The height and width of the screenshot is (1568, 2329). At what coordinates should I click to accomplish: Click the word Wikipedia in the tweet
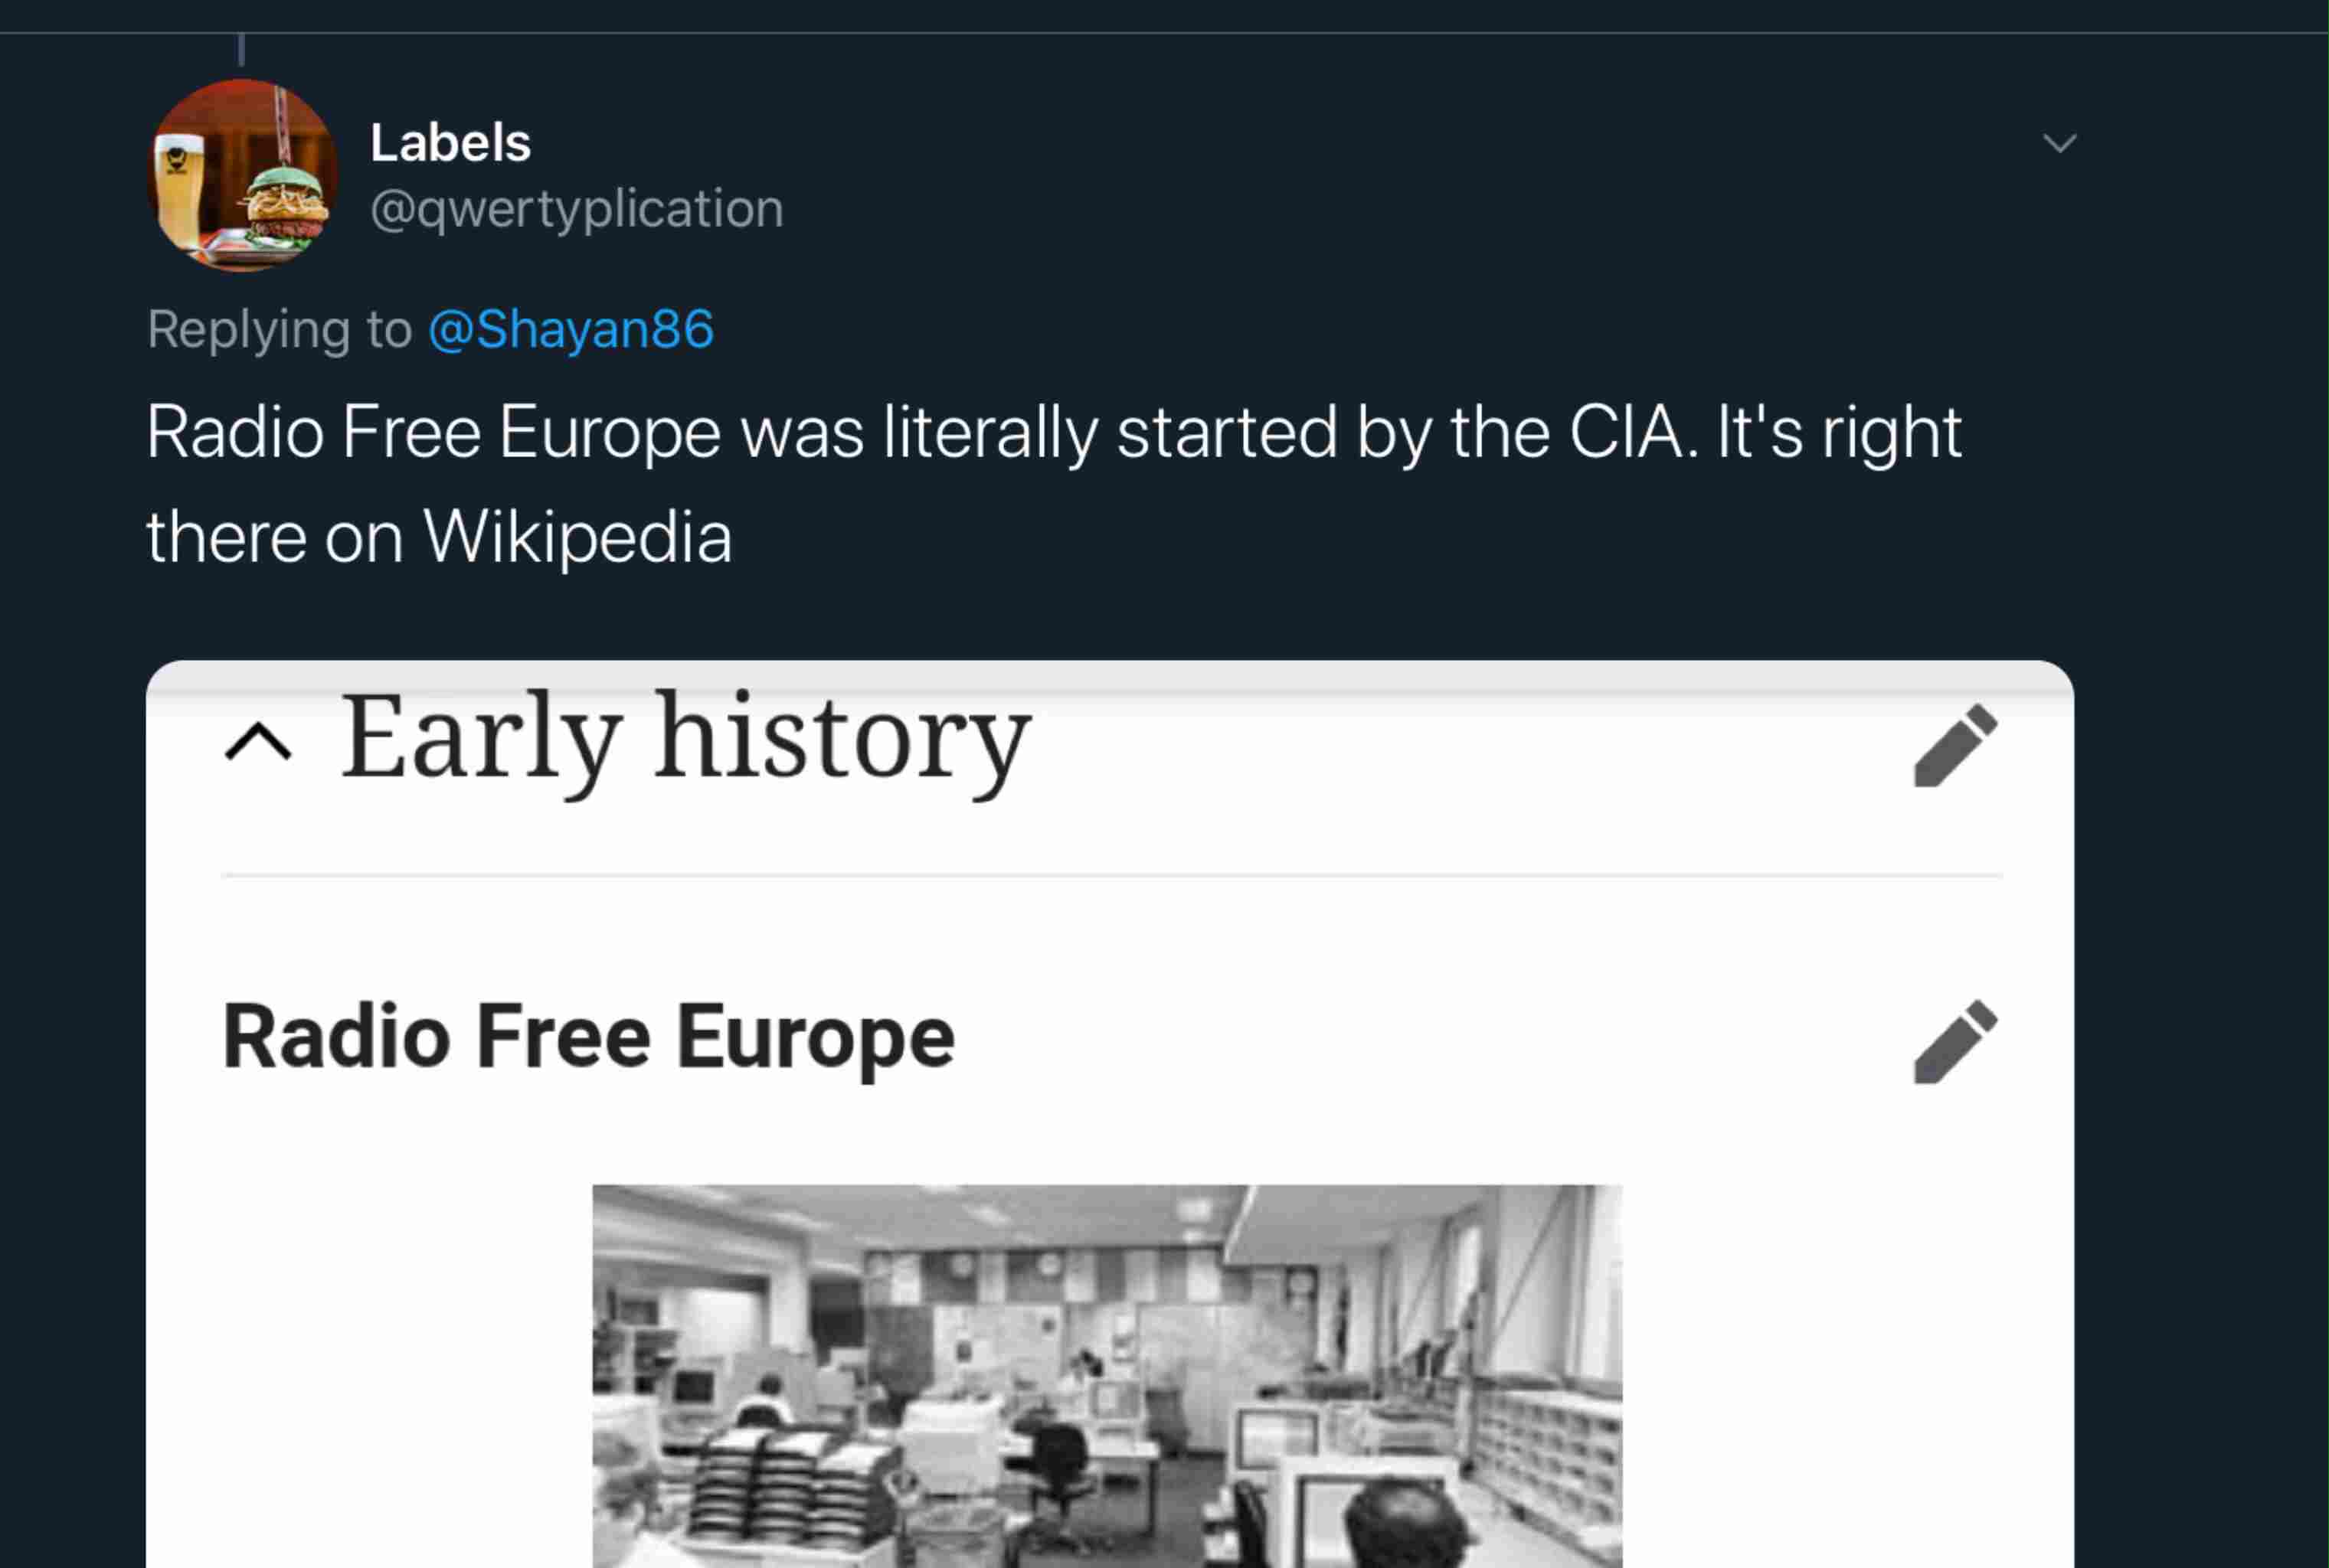pyautogui.click(x=577, y=537)
